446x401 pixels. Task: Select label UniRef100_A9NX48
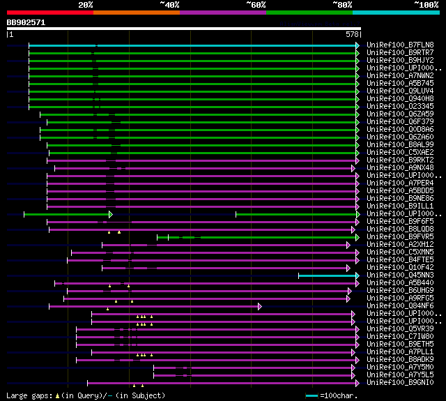click(x=400, y=168)
